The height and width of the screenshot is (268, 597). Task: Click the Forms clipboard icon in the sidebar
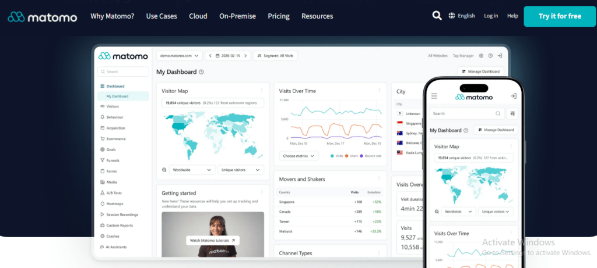pos(103,171)
